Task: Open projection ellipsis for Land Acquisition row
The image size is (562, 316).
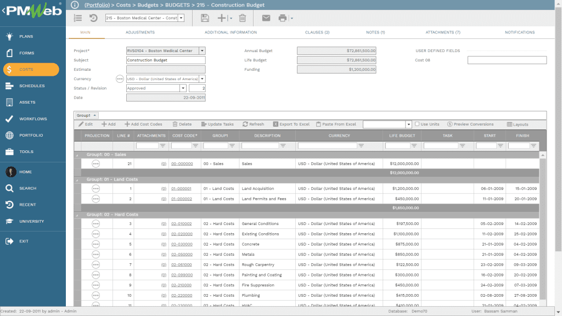Action: click(x=95, y=189)
